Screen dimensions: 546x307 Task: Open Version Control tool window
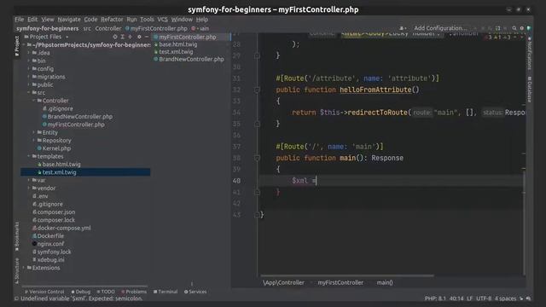click(44, 292)
